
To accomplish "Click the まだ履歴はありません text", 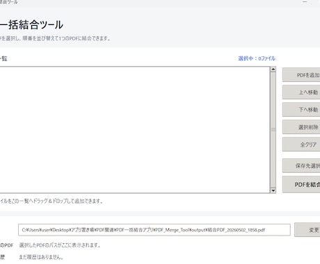I will click(41, 257).
